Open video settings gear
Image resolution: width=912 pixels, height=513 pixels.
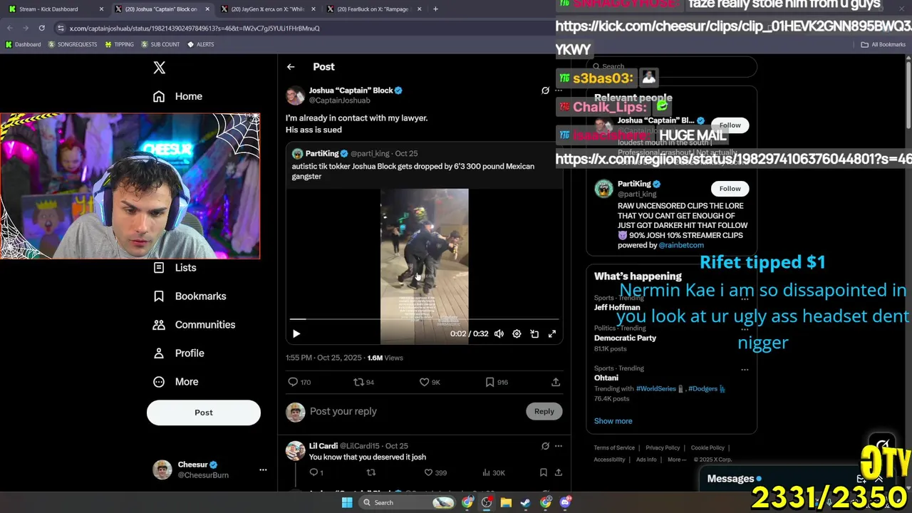point(517,333)
